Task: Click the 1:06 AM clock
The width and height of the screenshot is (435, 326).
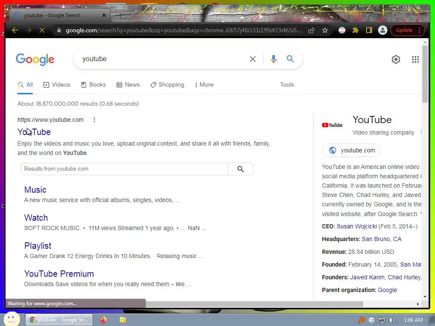Action: [413, 320]
